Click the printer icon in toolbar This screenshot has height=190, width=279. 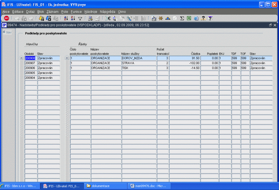(90, 18)
